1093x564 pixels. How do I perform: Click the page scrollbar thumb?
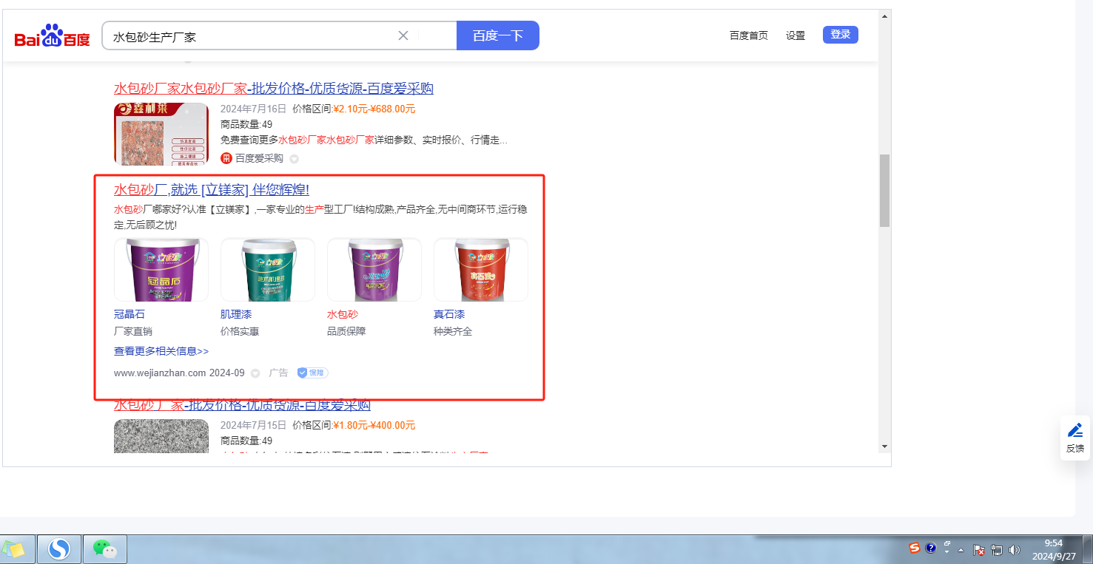(x=884, y=191)
